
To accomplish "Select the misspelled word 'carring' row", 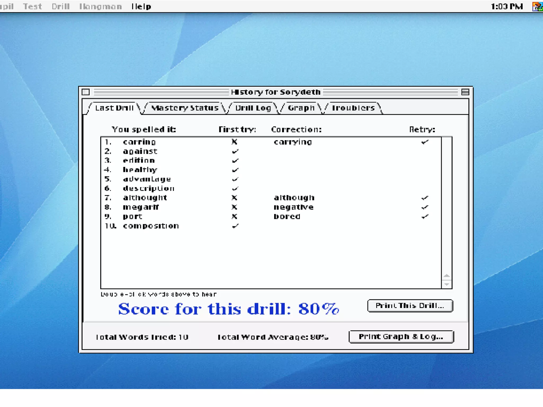I will coord(139,142).
